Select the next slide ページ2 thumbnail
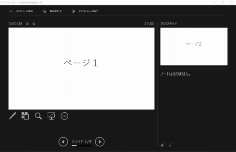 194,46
